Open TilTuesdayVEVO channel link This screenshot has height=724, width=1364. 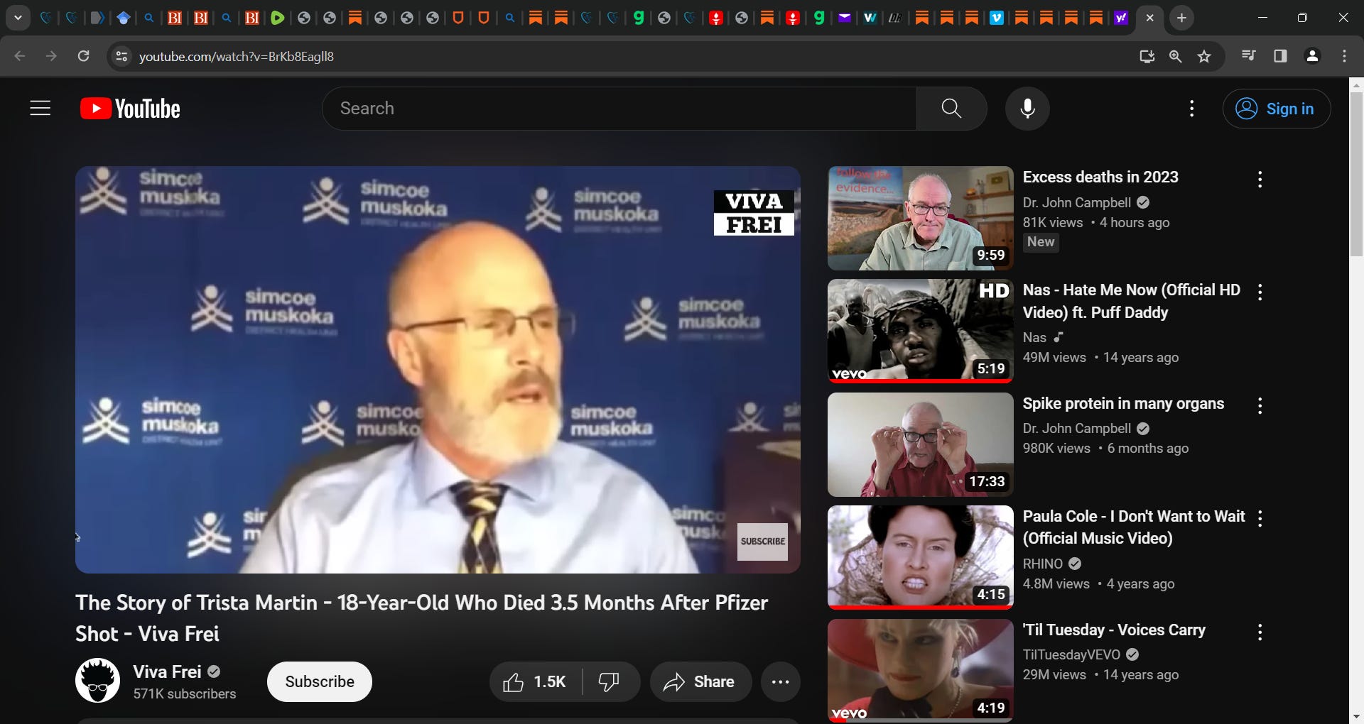[1071, 655]
